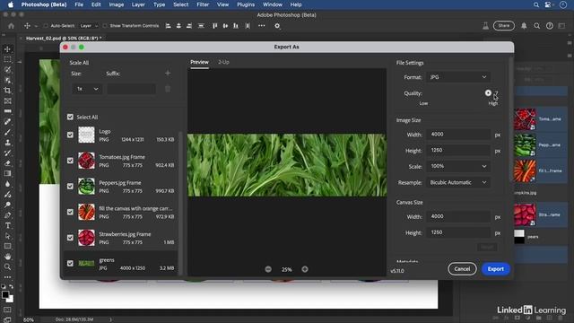This screenshot has height=323, width=574.
Task: Toggle the Select All checkbox
Action: [x=70, y=118]
